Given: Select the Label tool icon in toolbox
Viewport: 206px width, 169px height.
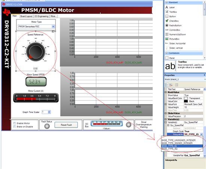Looking at the screenshot, I should tap(167, 7).
